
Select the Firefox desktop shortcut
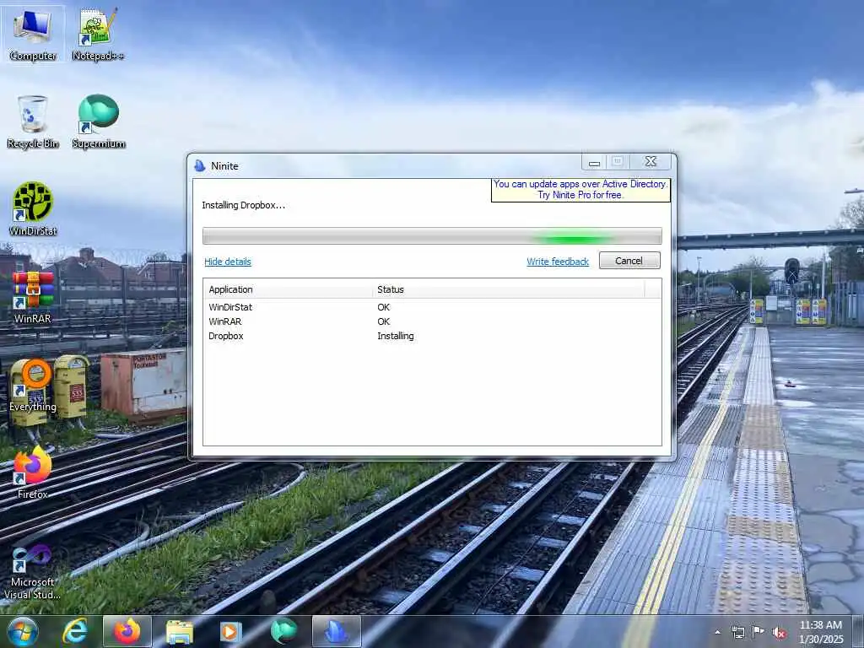pos(33,472)
